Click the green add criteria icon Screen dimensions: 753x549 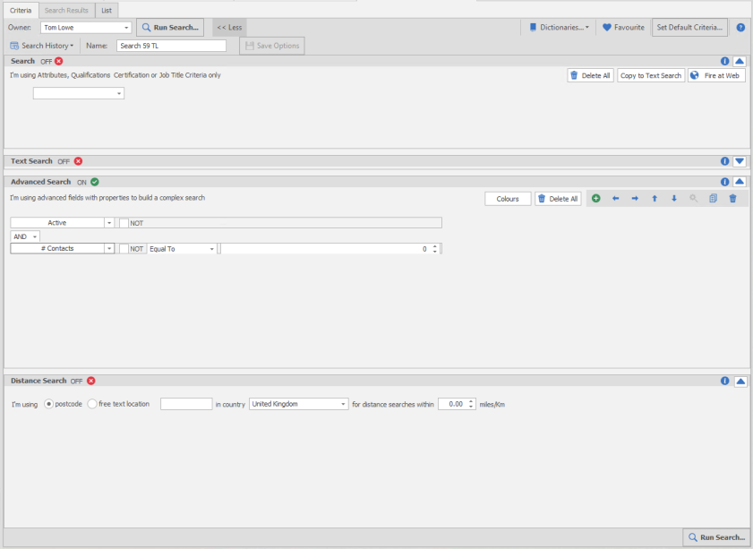(596, 199)
